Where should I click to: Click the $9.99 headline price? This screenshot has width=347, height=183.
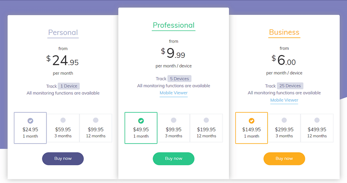coord(173,53)
